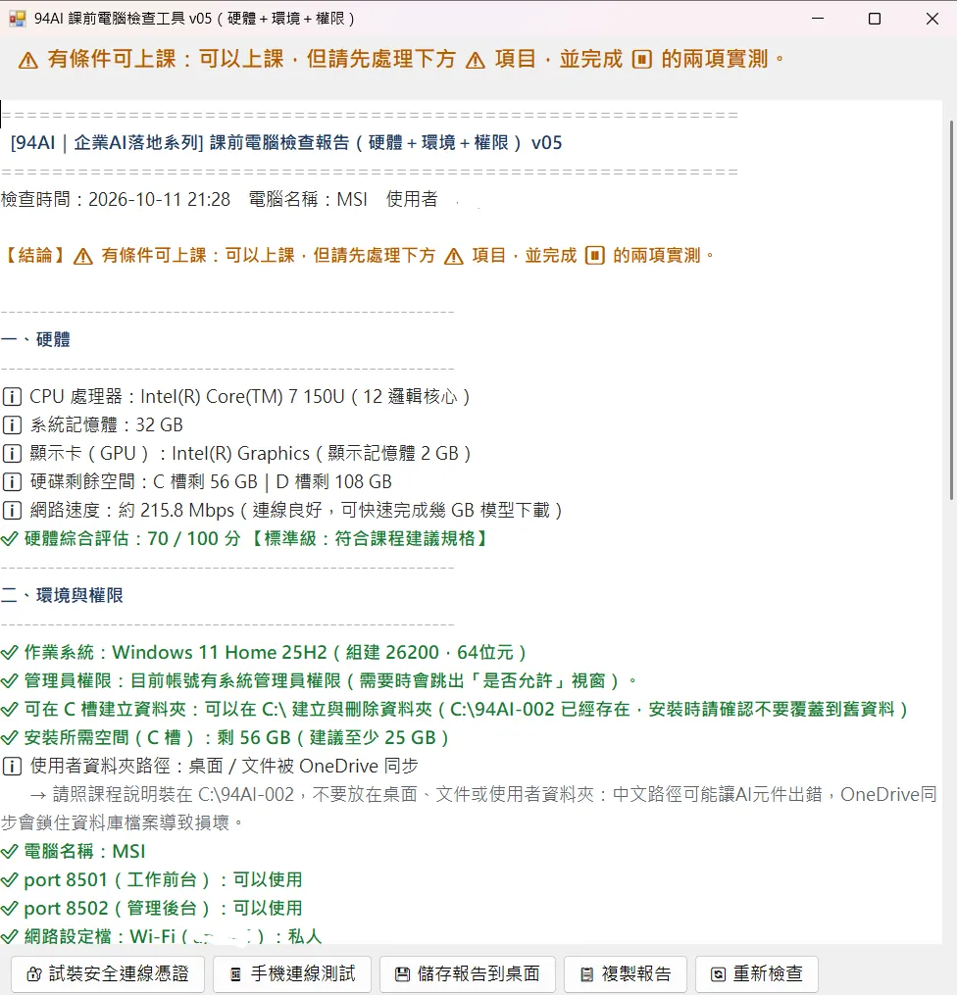Click the checkmark beside 硬體綜合評估
This screenshot has height=995, width=957.
[10, 539]
